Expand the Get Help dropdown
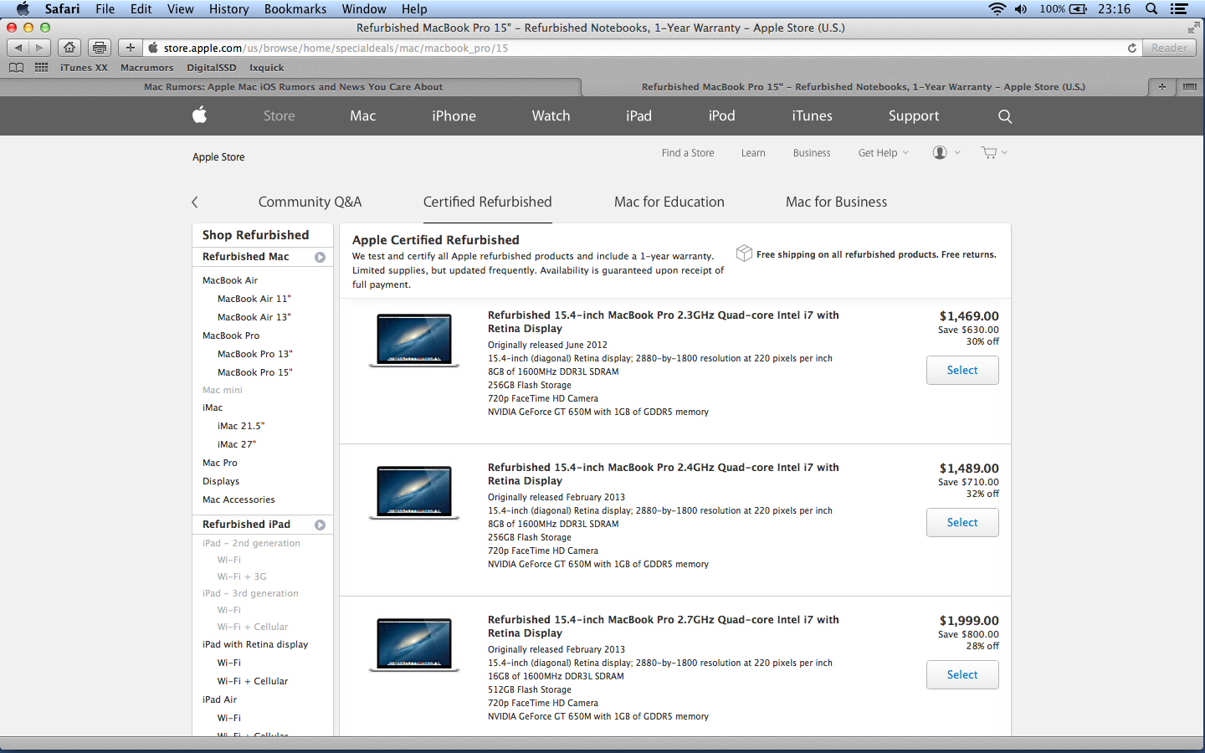The image size is (1205, 753). pyautogui.click(x=883, y=153)
